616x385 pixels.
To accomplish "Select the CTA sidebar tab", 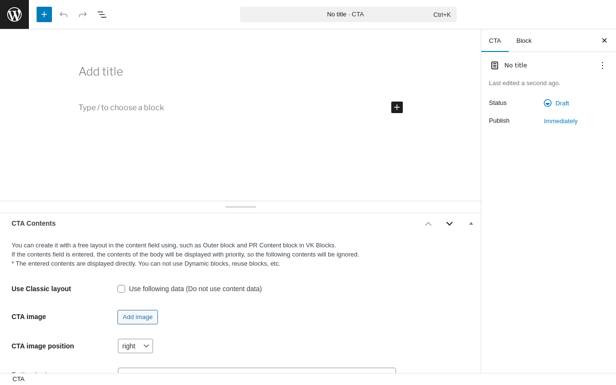I will 495,41.
